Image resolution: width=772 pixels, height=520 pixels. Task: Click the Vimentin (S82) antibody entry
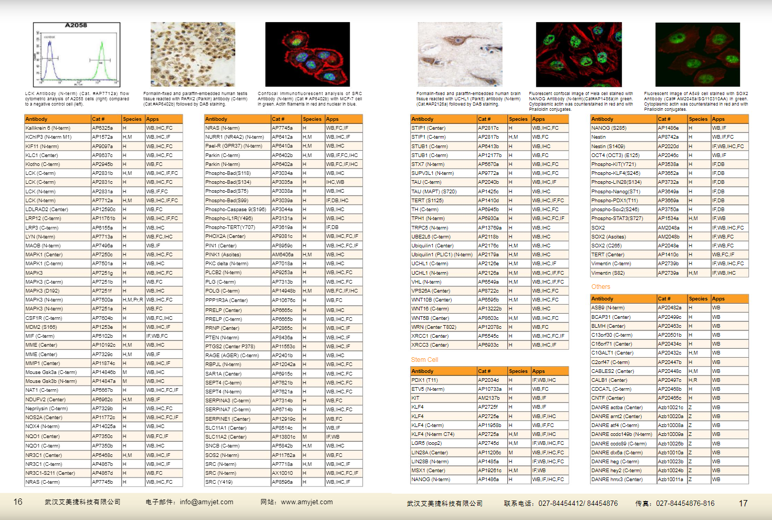(608, 273)
